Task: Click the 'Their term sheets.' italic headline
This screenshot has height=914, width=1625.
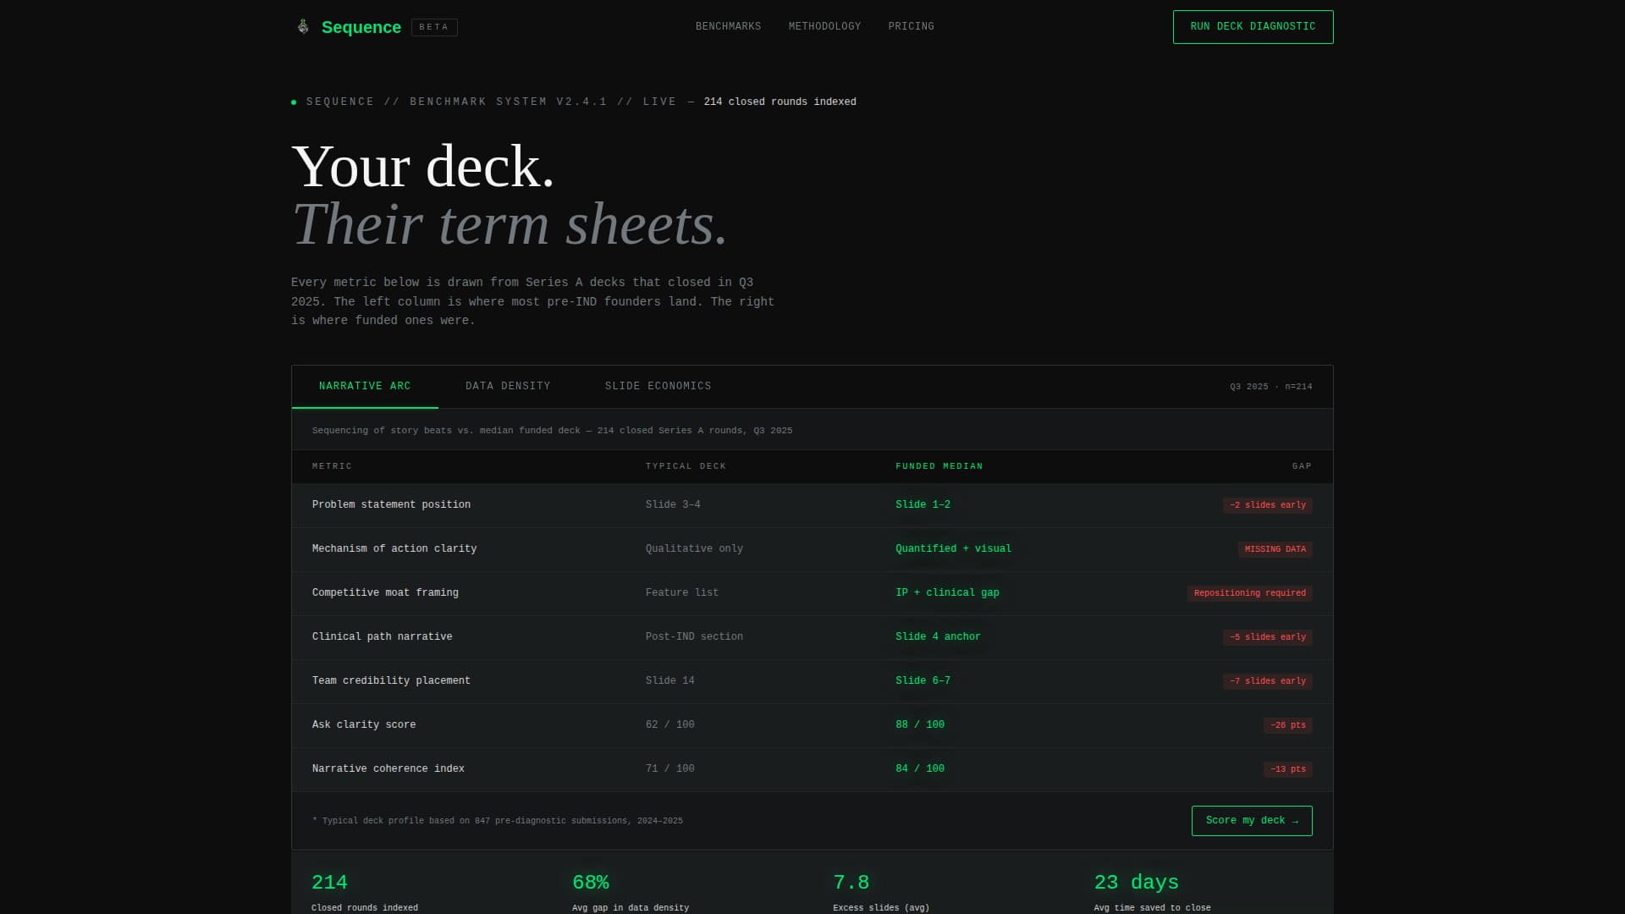Action: (x=510, y=224)
